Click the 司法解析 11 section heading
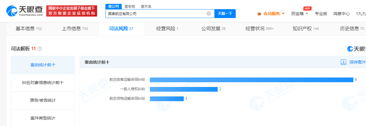The width and height of the screenshot is (366, 126). [x=23, y=49]
